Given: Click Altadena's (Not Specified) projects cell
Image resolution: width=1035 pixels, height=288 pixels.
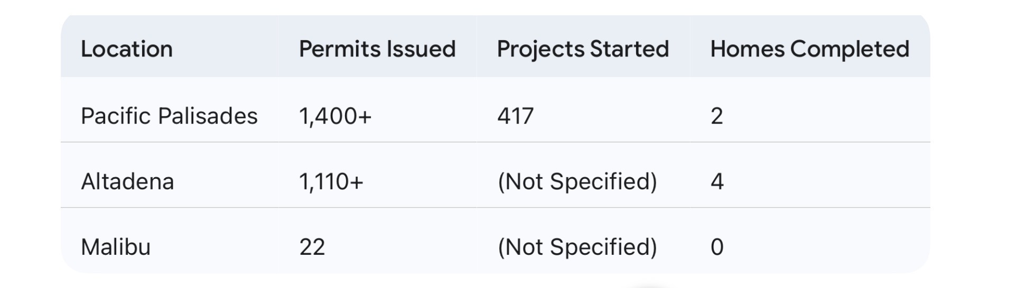Looking at the screenshot, I should [x=577, y=182].
